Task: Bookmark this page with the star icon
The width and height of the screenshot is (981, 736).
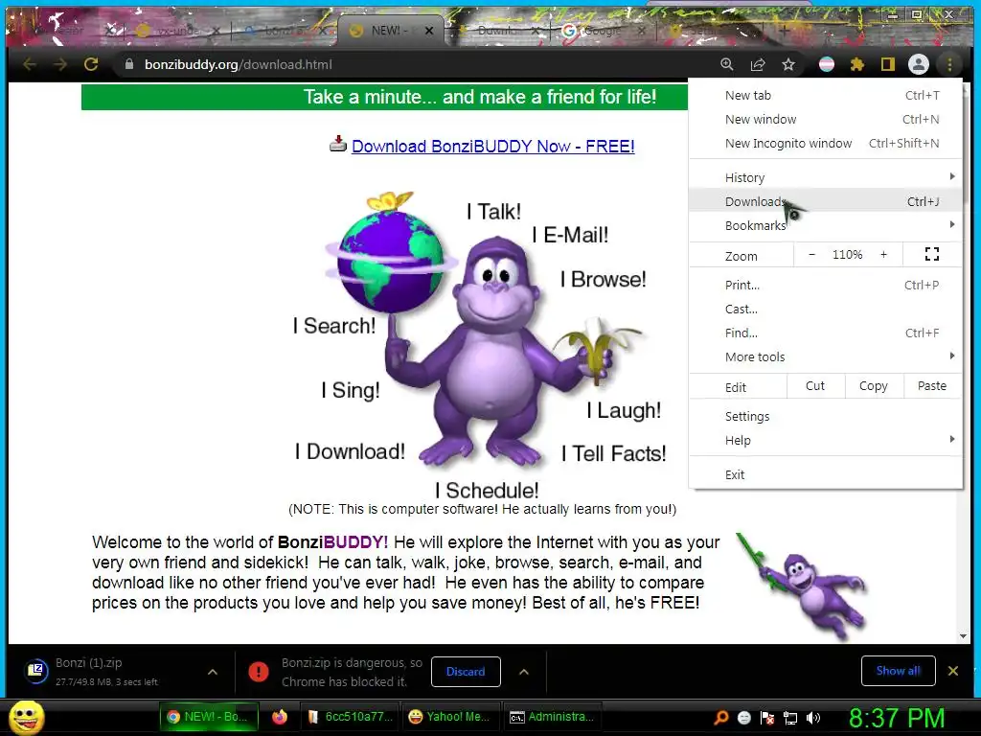Action: pos(788,64)
